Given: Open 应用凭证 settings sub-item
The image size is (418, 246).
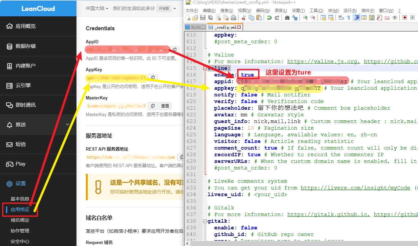Looking at the screenshot, I should [x=20, y=210].
